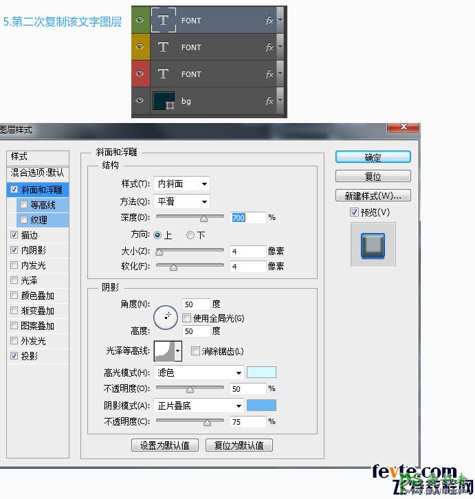
Task: Select 混合选项:默认 in the styles list
Action: pos(38,172)
